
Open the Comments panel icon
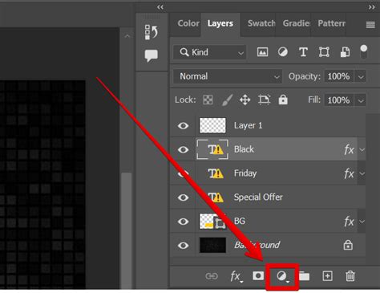(152, 55)
